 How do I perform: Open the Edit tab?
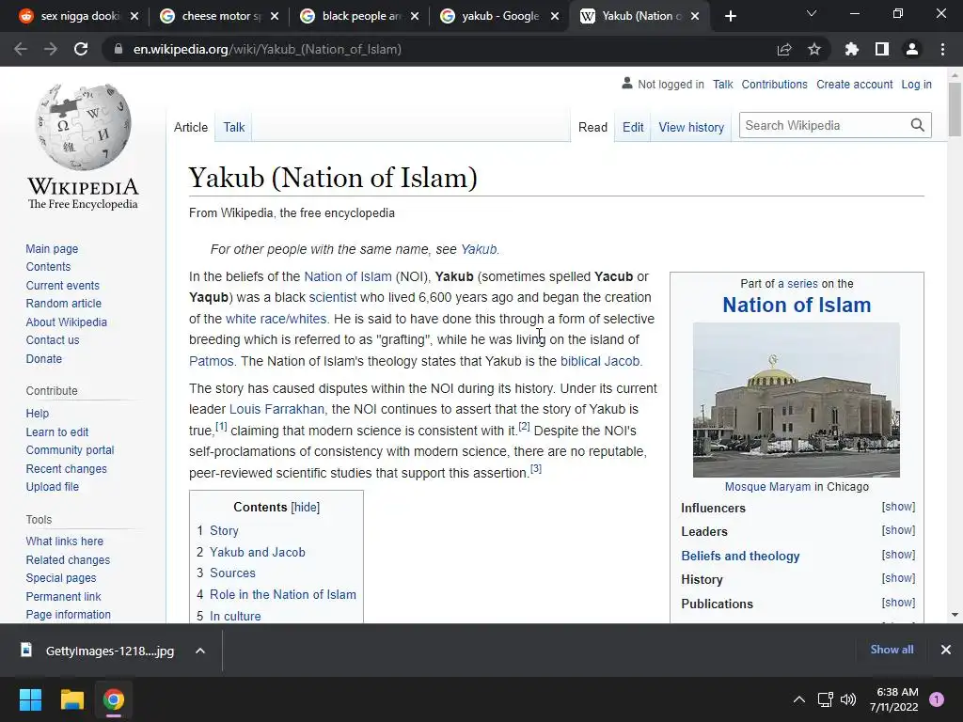(633, 127)
